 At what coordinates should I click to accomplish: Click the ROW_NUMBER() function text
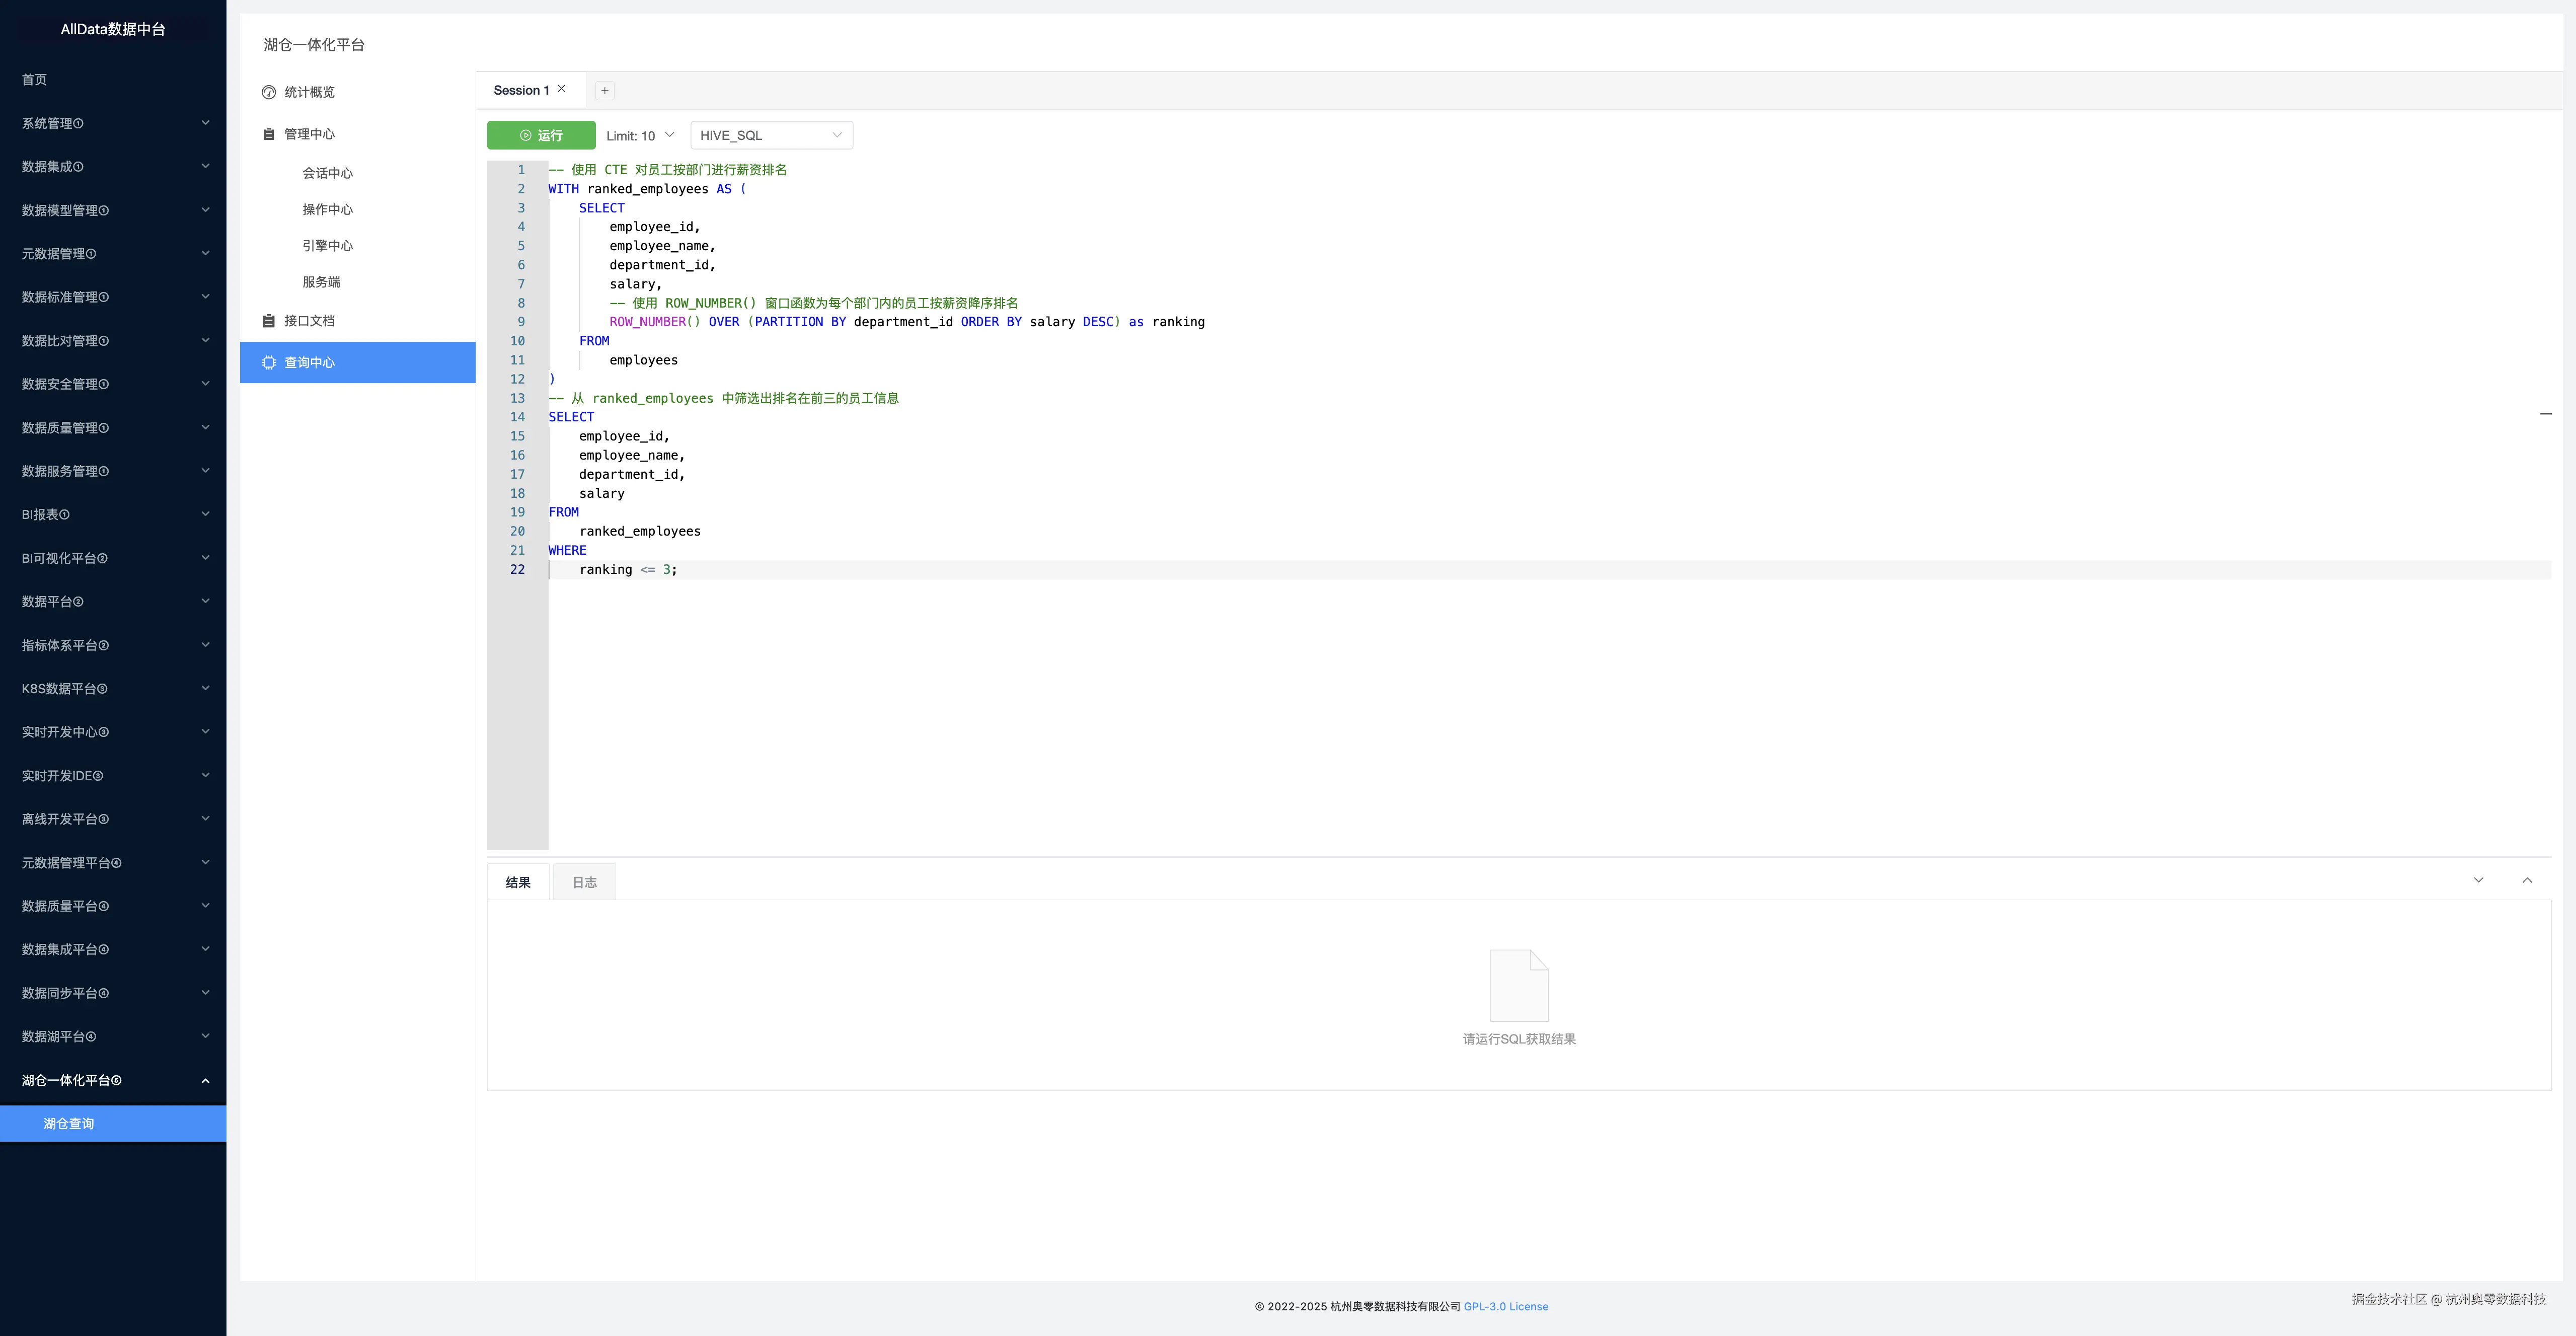pos(655,322)
